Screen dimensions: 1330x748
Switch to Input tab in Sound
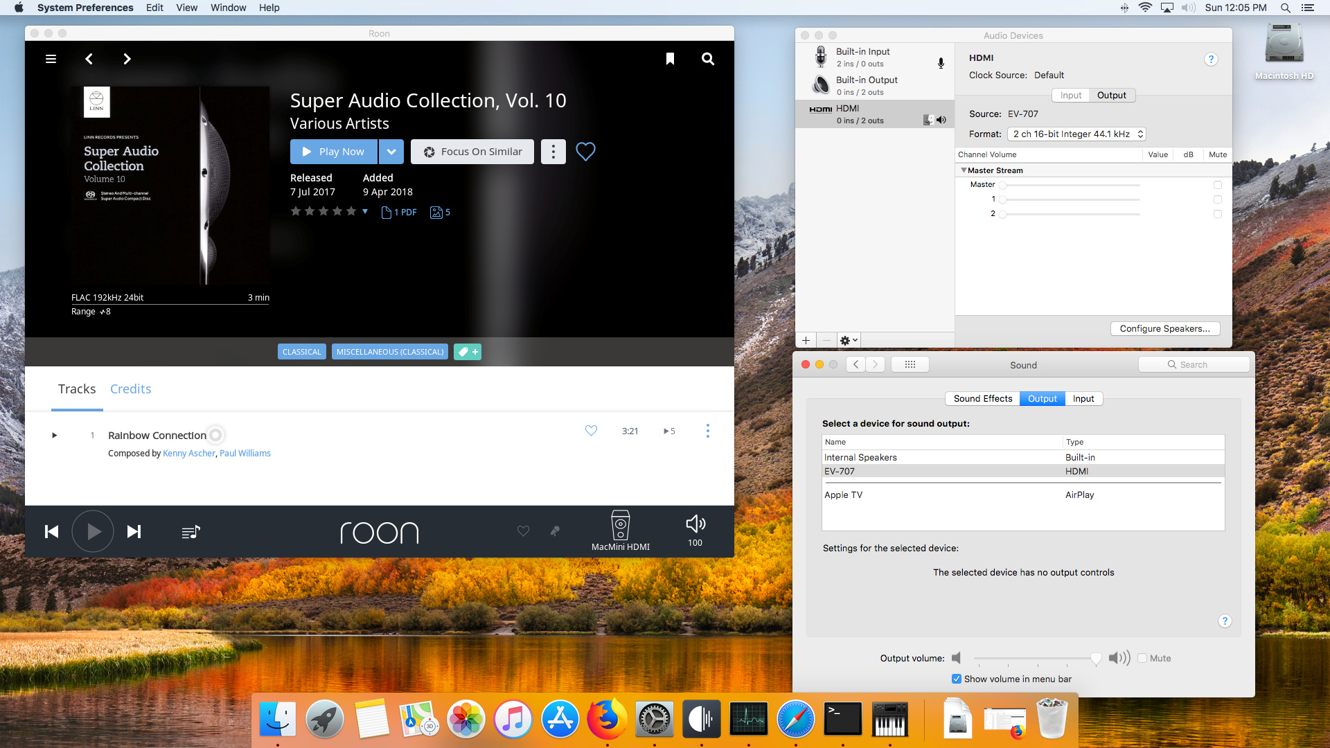tap(1083, 398)
